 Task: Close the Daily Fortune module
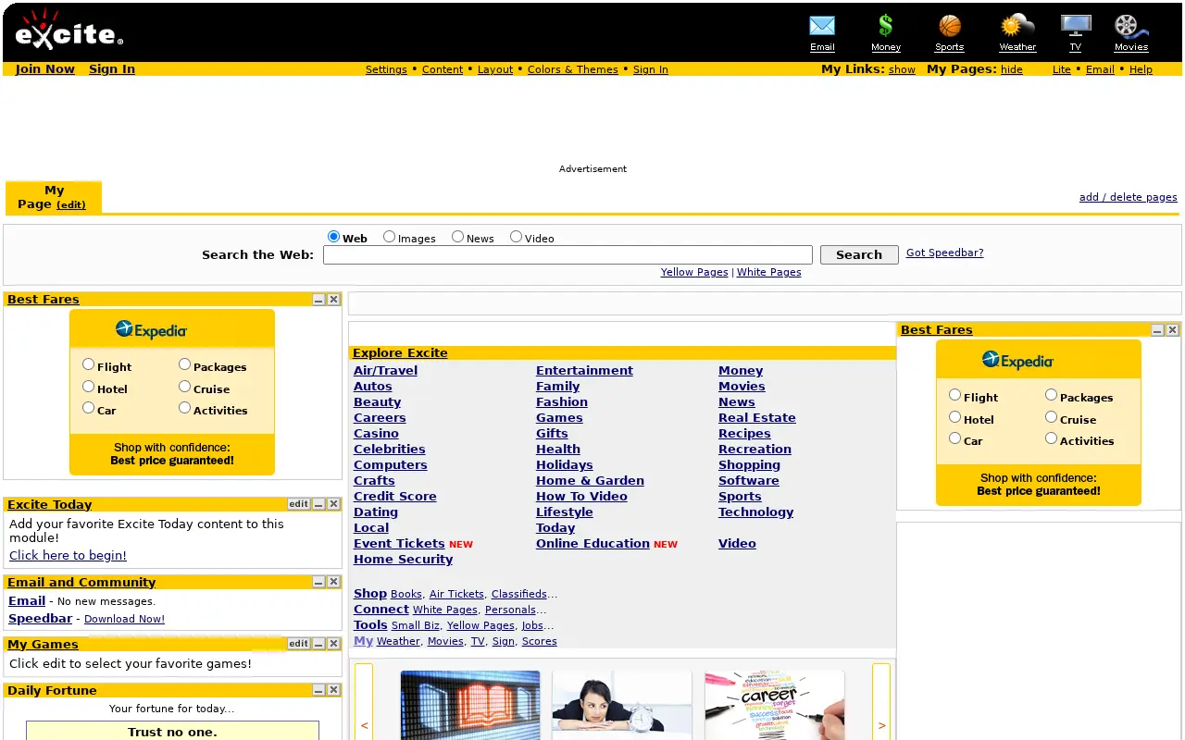coord(334,690)
